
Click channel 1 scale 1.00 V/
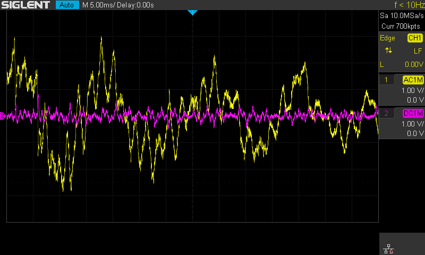pos(412,90)
